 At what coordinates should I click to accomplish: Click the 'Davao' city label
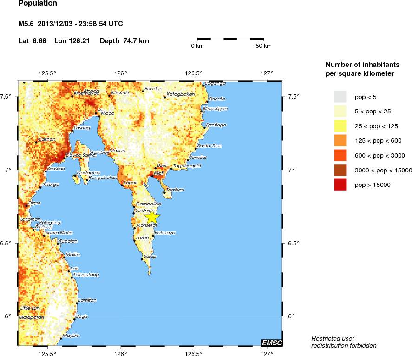point(73,155)
